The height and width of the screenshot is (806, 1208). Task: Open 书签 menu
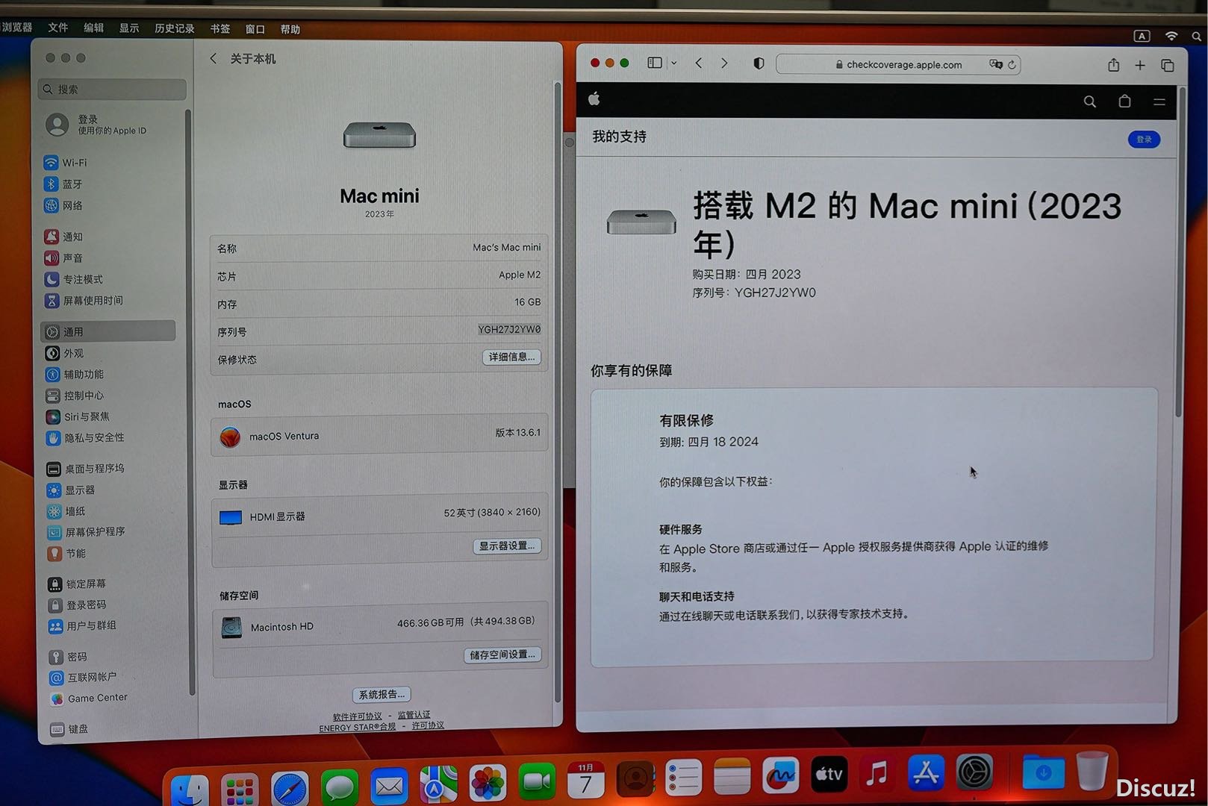220,29
